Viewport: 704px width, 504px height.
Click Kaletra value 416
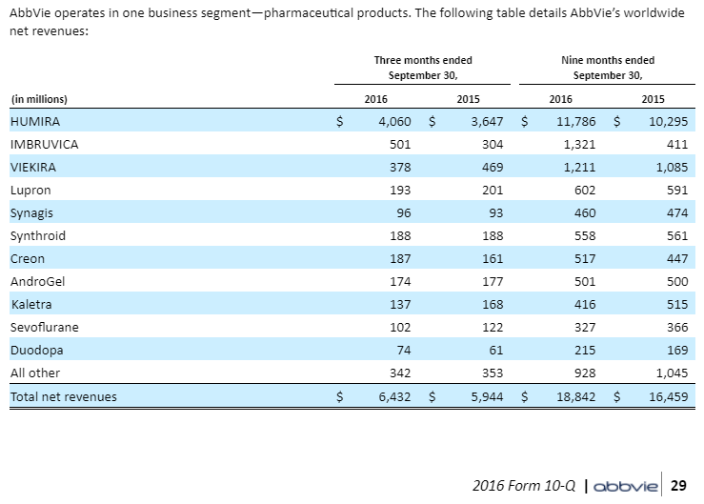[x=585, y=305]
